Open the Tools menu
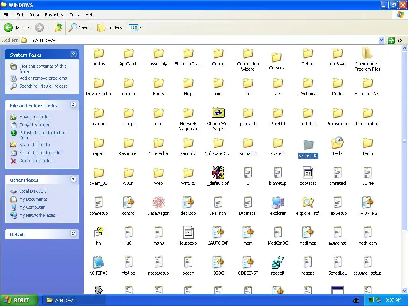This screenshot has width=408, height=306. tap(75, 15)
